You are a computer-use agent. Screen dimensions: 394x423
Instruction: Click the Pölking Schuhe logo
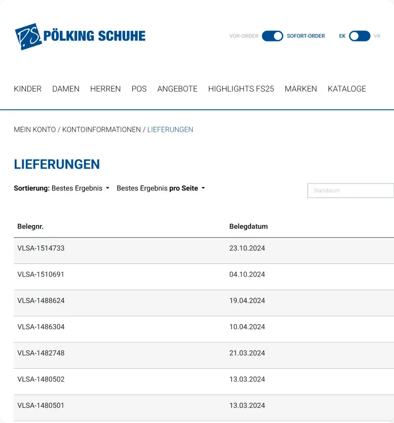(80, 36)
